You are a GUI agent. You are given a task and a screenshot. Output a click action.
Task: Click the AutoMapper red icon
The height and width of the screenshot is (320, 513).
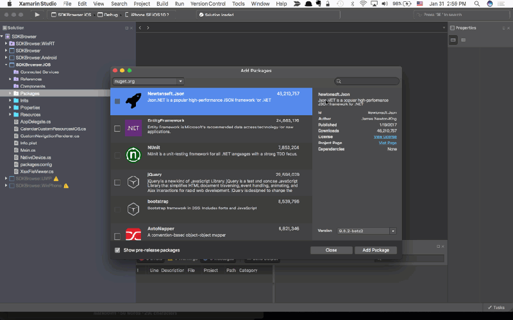pyautogui.click(x=133, y=234)
